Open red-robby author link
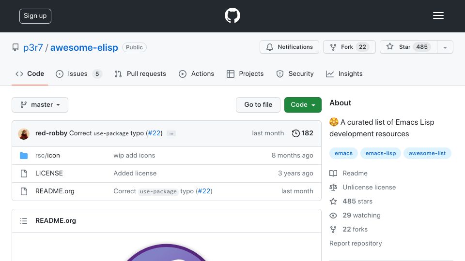The height and width of the screenshot is (261, 465). [x=51, y=133]
